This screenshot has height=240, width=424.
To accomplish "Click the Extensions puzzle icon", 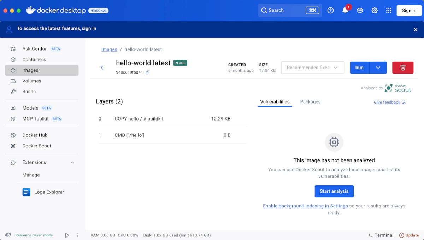I will (x=13, y=162).
